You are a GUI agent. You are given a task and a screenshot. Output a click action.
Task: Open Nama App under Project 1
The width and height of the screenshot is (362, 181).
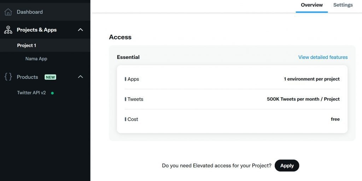pos(36,59)
